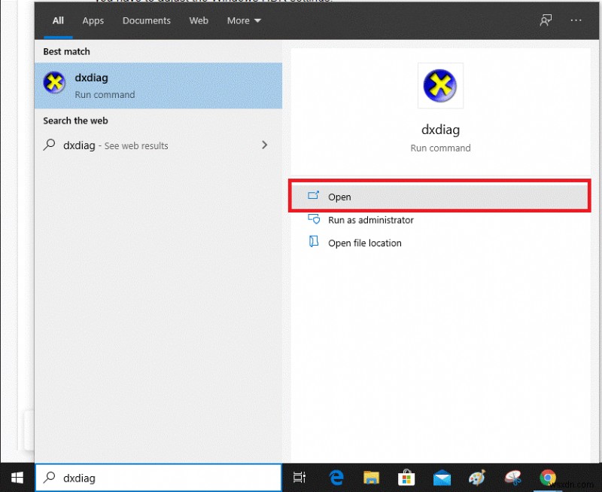Launch the Microsoft Store from the taskbar
The width and height of the screenshot is (602, 492).
point(406,477)
